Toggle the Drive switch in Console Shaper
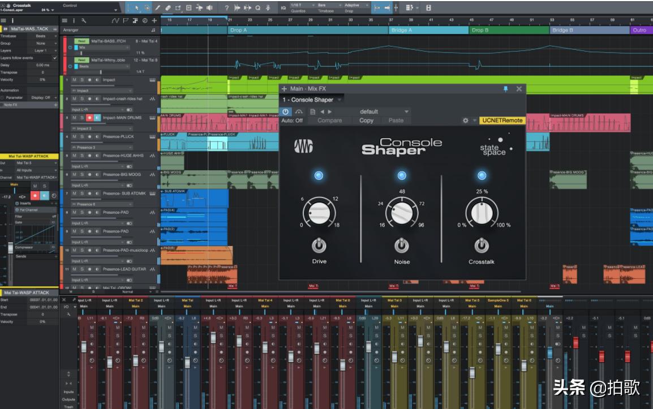 pyautogui.click(x=319, y=246)
